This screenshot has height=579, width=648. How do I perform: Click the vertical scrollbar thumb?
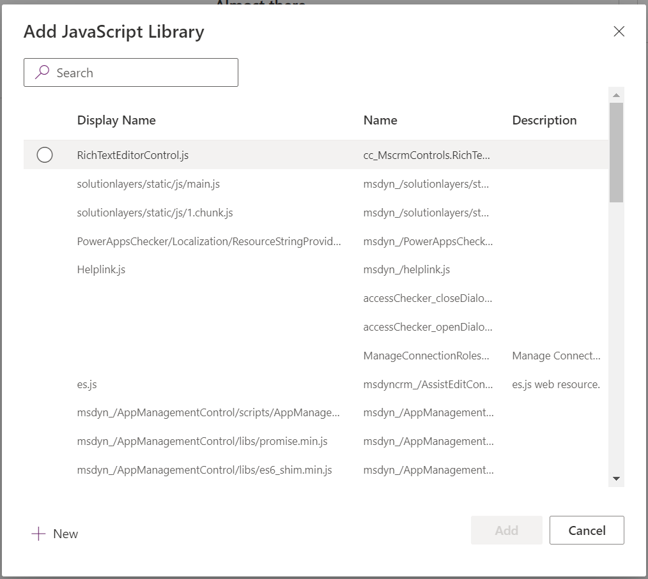616,152
